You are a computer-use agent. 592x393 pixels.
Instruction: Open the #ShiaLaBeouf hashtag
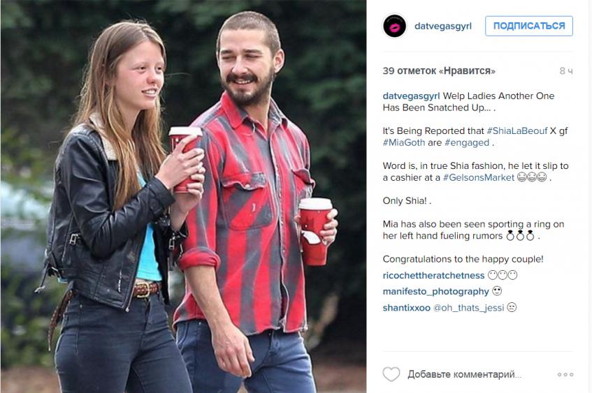(x=517, y=131)
